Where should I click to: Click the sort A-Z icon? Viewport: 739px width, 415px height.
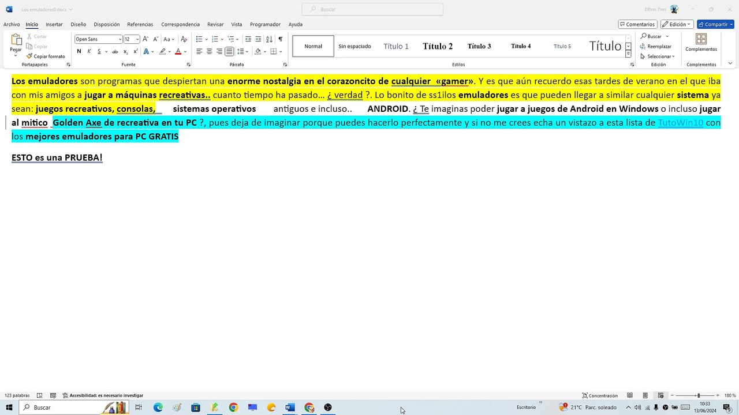click(x=269, y=39)
